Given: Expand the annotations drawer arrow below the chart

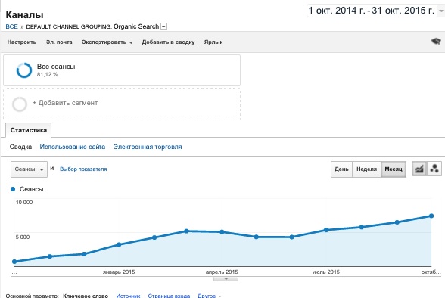Looking at the screenshot, I should tap(226, 279).
